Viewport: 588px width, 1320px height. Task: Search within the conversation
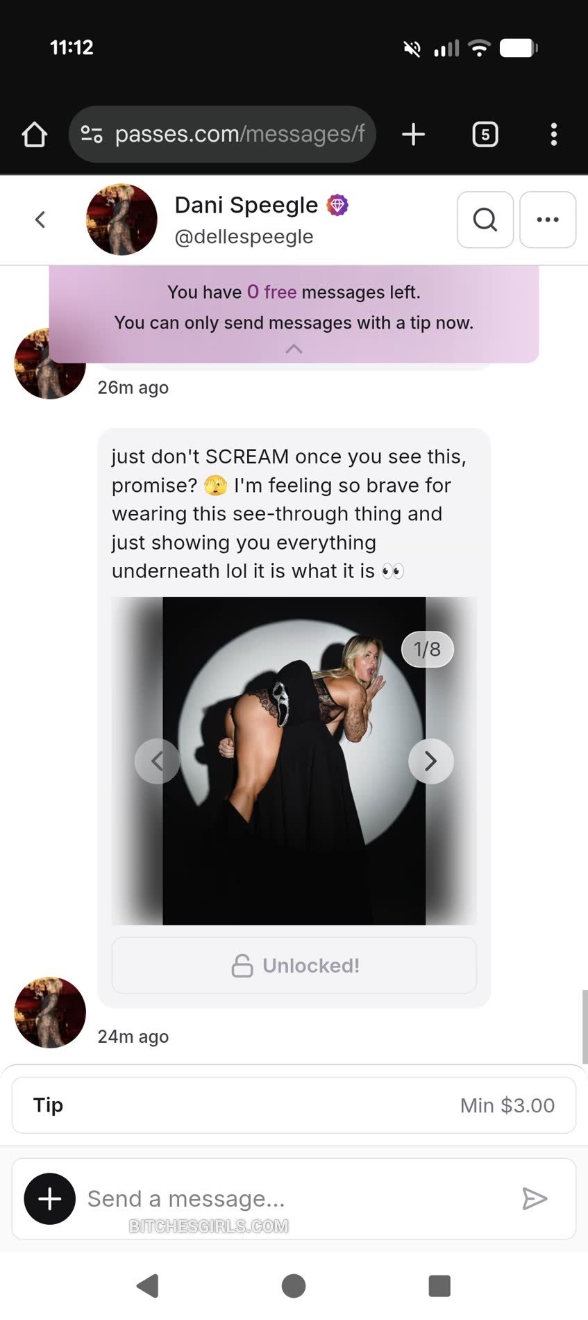click(x=485, y=220)
